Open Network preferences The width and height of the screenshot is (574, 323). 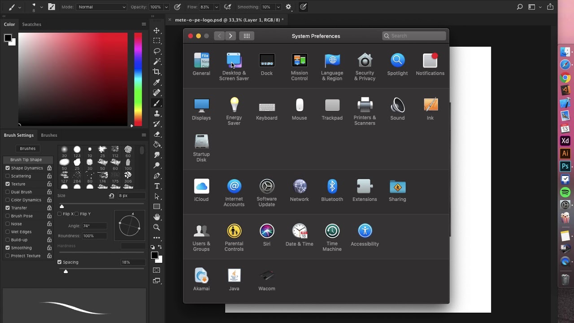[x=300, y=190]
